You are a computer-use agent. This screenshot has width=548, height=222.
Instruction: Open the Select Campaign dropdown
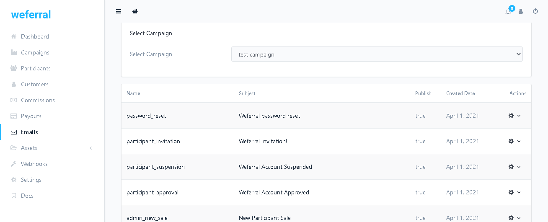pyautogui.click(x=377, y=54)
